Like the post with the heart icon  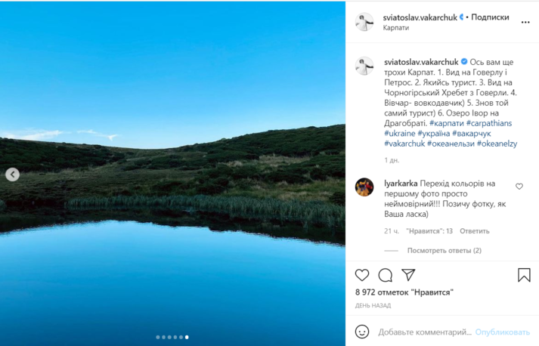[363, 275]
